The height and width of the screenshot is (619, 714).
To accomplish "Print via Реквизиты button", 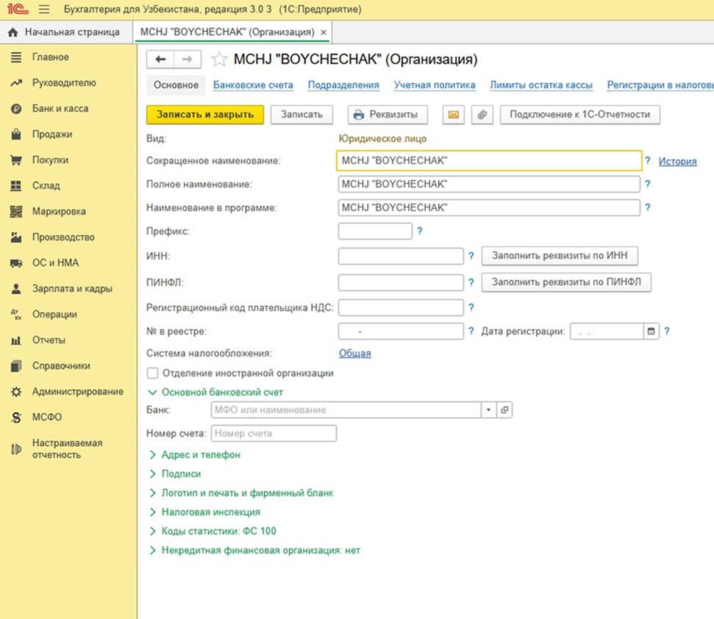I will [388, 115].
